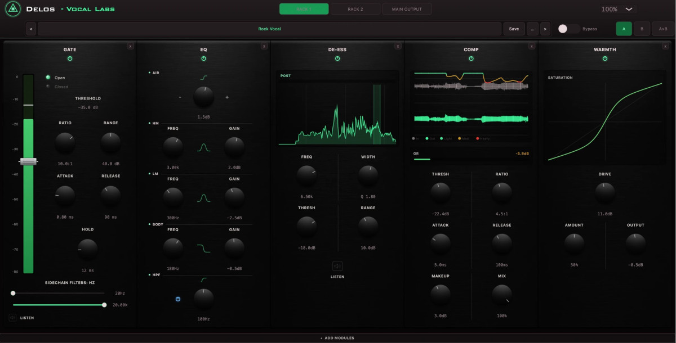The height and width of the screenshot is (343, 676).
Task: Click the HPF filter curve icon
Action: pyautogui.click(x=203, y=280)
